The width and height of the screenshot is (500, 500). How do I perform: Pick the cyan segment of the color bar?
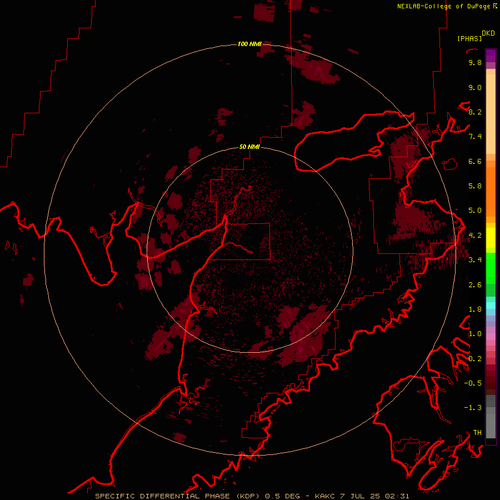click(491, 306)
